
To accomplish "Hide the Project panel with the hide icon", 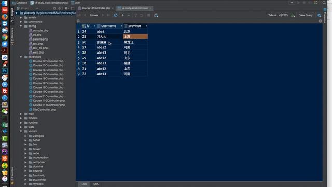I will (72, 8).
